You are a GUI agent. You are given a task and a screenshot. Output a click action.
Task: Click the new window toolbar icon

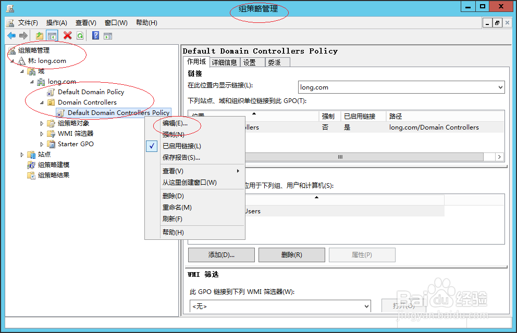[x=107, y=35]
